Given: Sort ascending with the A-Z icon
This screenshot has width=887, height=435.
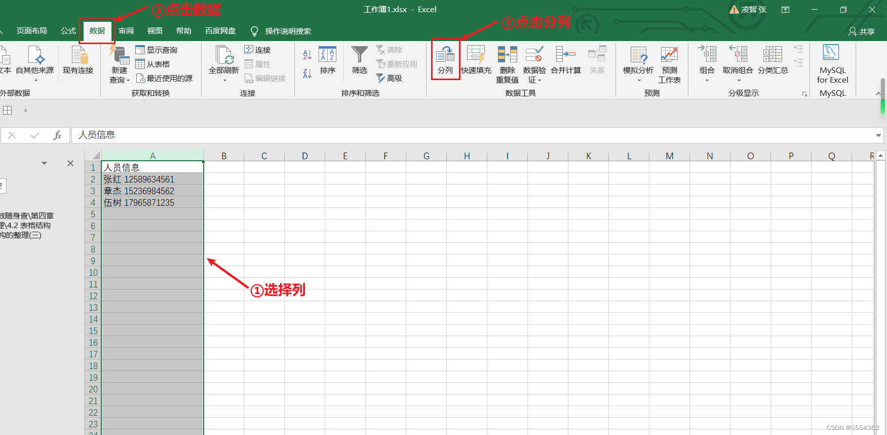Looking at the screenshot, I should (x=307, y=54).
